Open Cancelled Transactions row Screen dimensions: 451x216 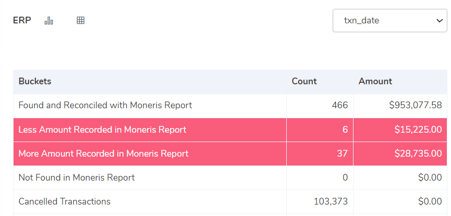230,201
